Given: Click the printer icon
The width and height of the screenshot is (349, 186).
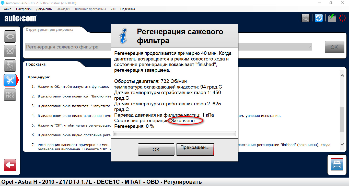Looking at the screenshot, I should pos(337,164).
